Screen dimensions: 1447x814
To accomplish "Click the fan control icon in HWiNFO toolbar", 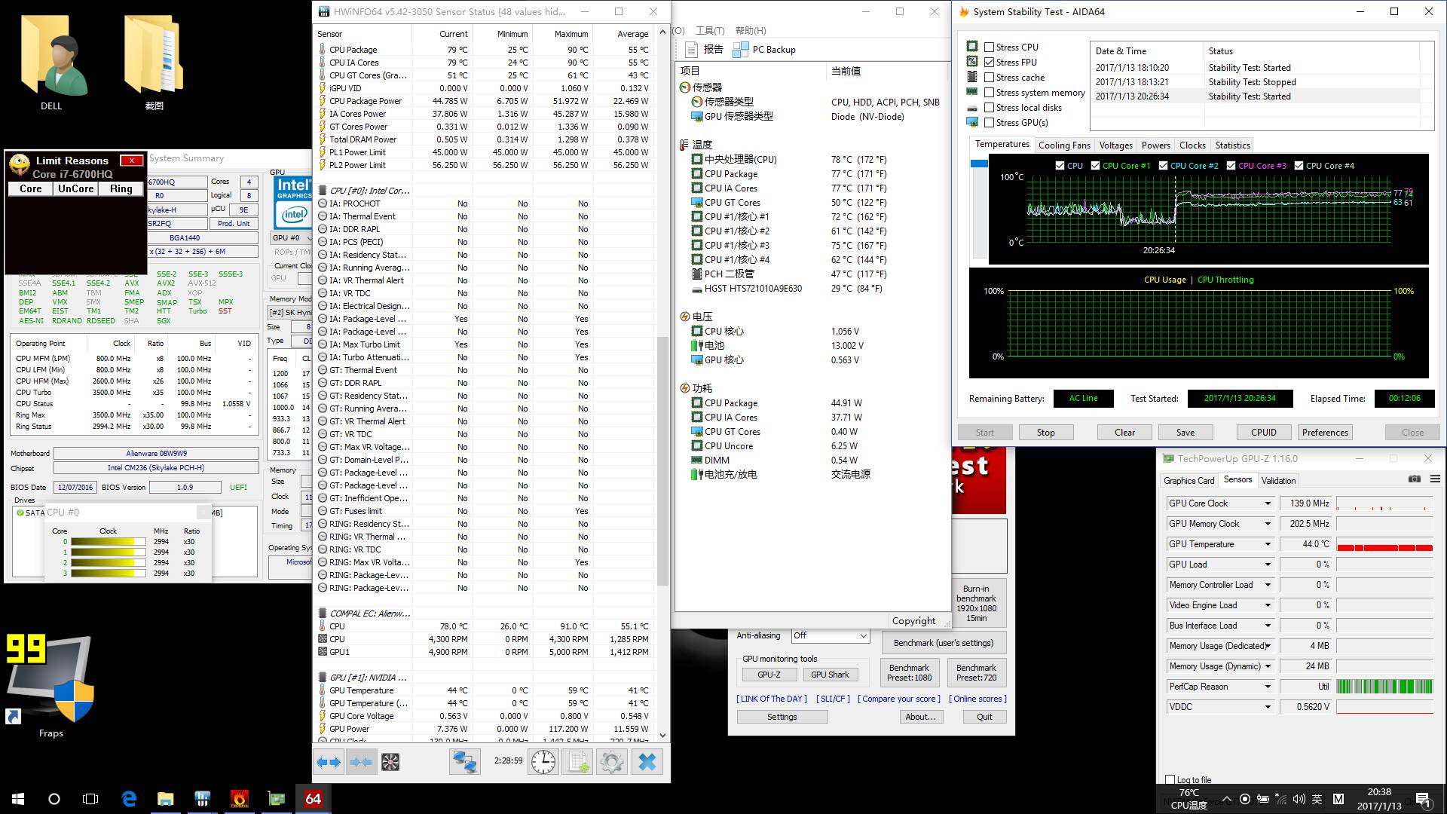I will click(x=390, y=761).
